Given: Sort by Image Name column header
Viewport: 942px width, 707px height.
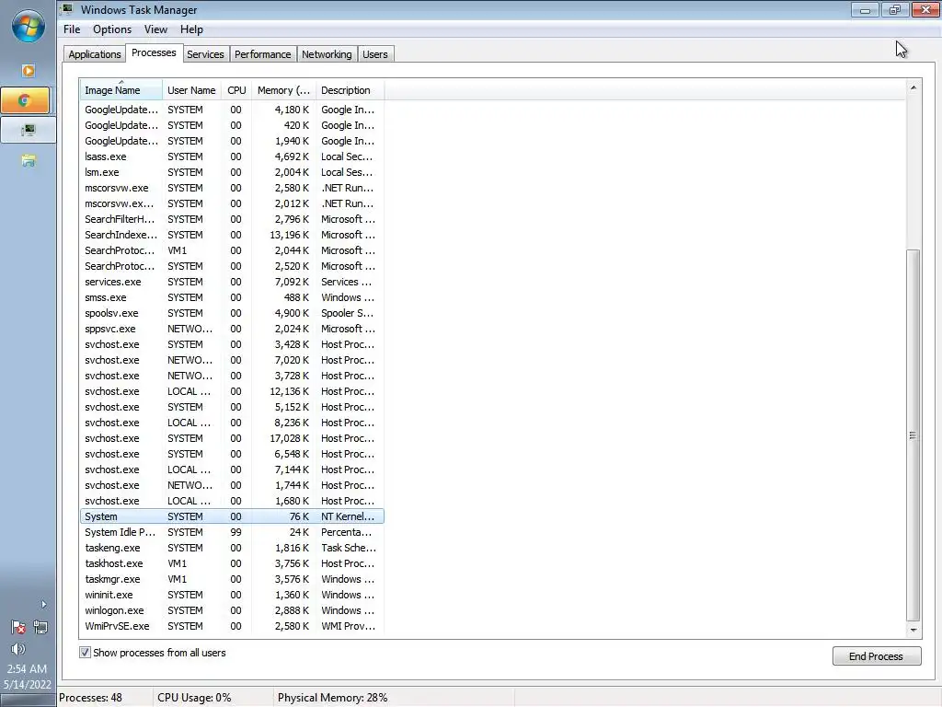Looking at the screenshot, I should pos(121,90).
